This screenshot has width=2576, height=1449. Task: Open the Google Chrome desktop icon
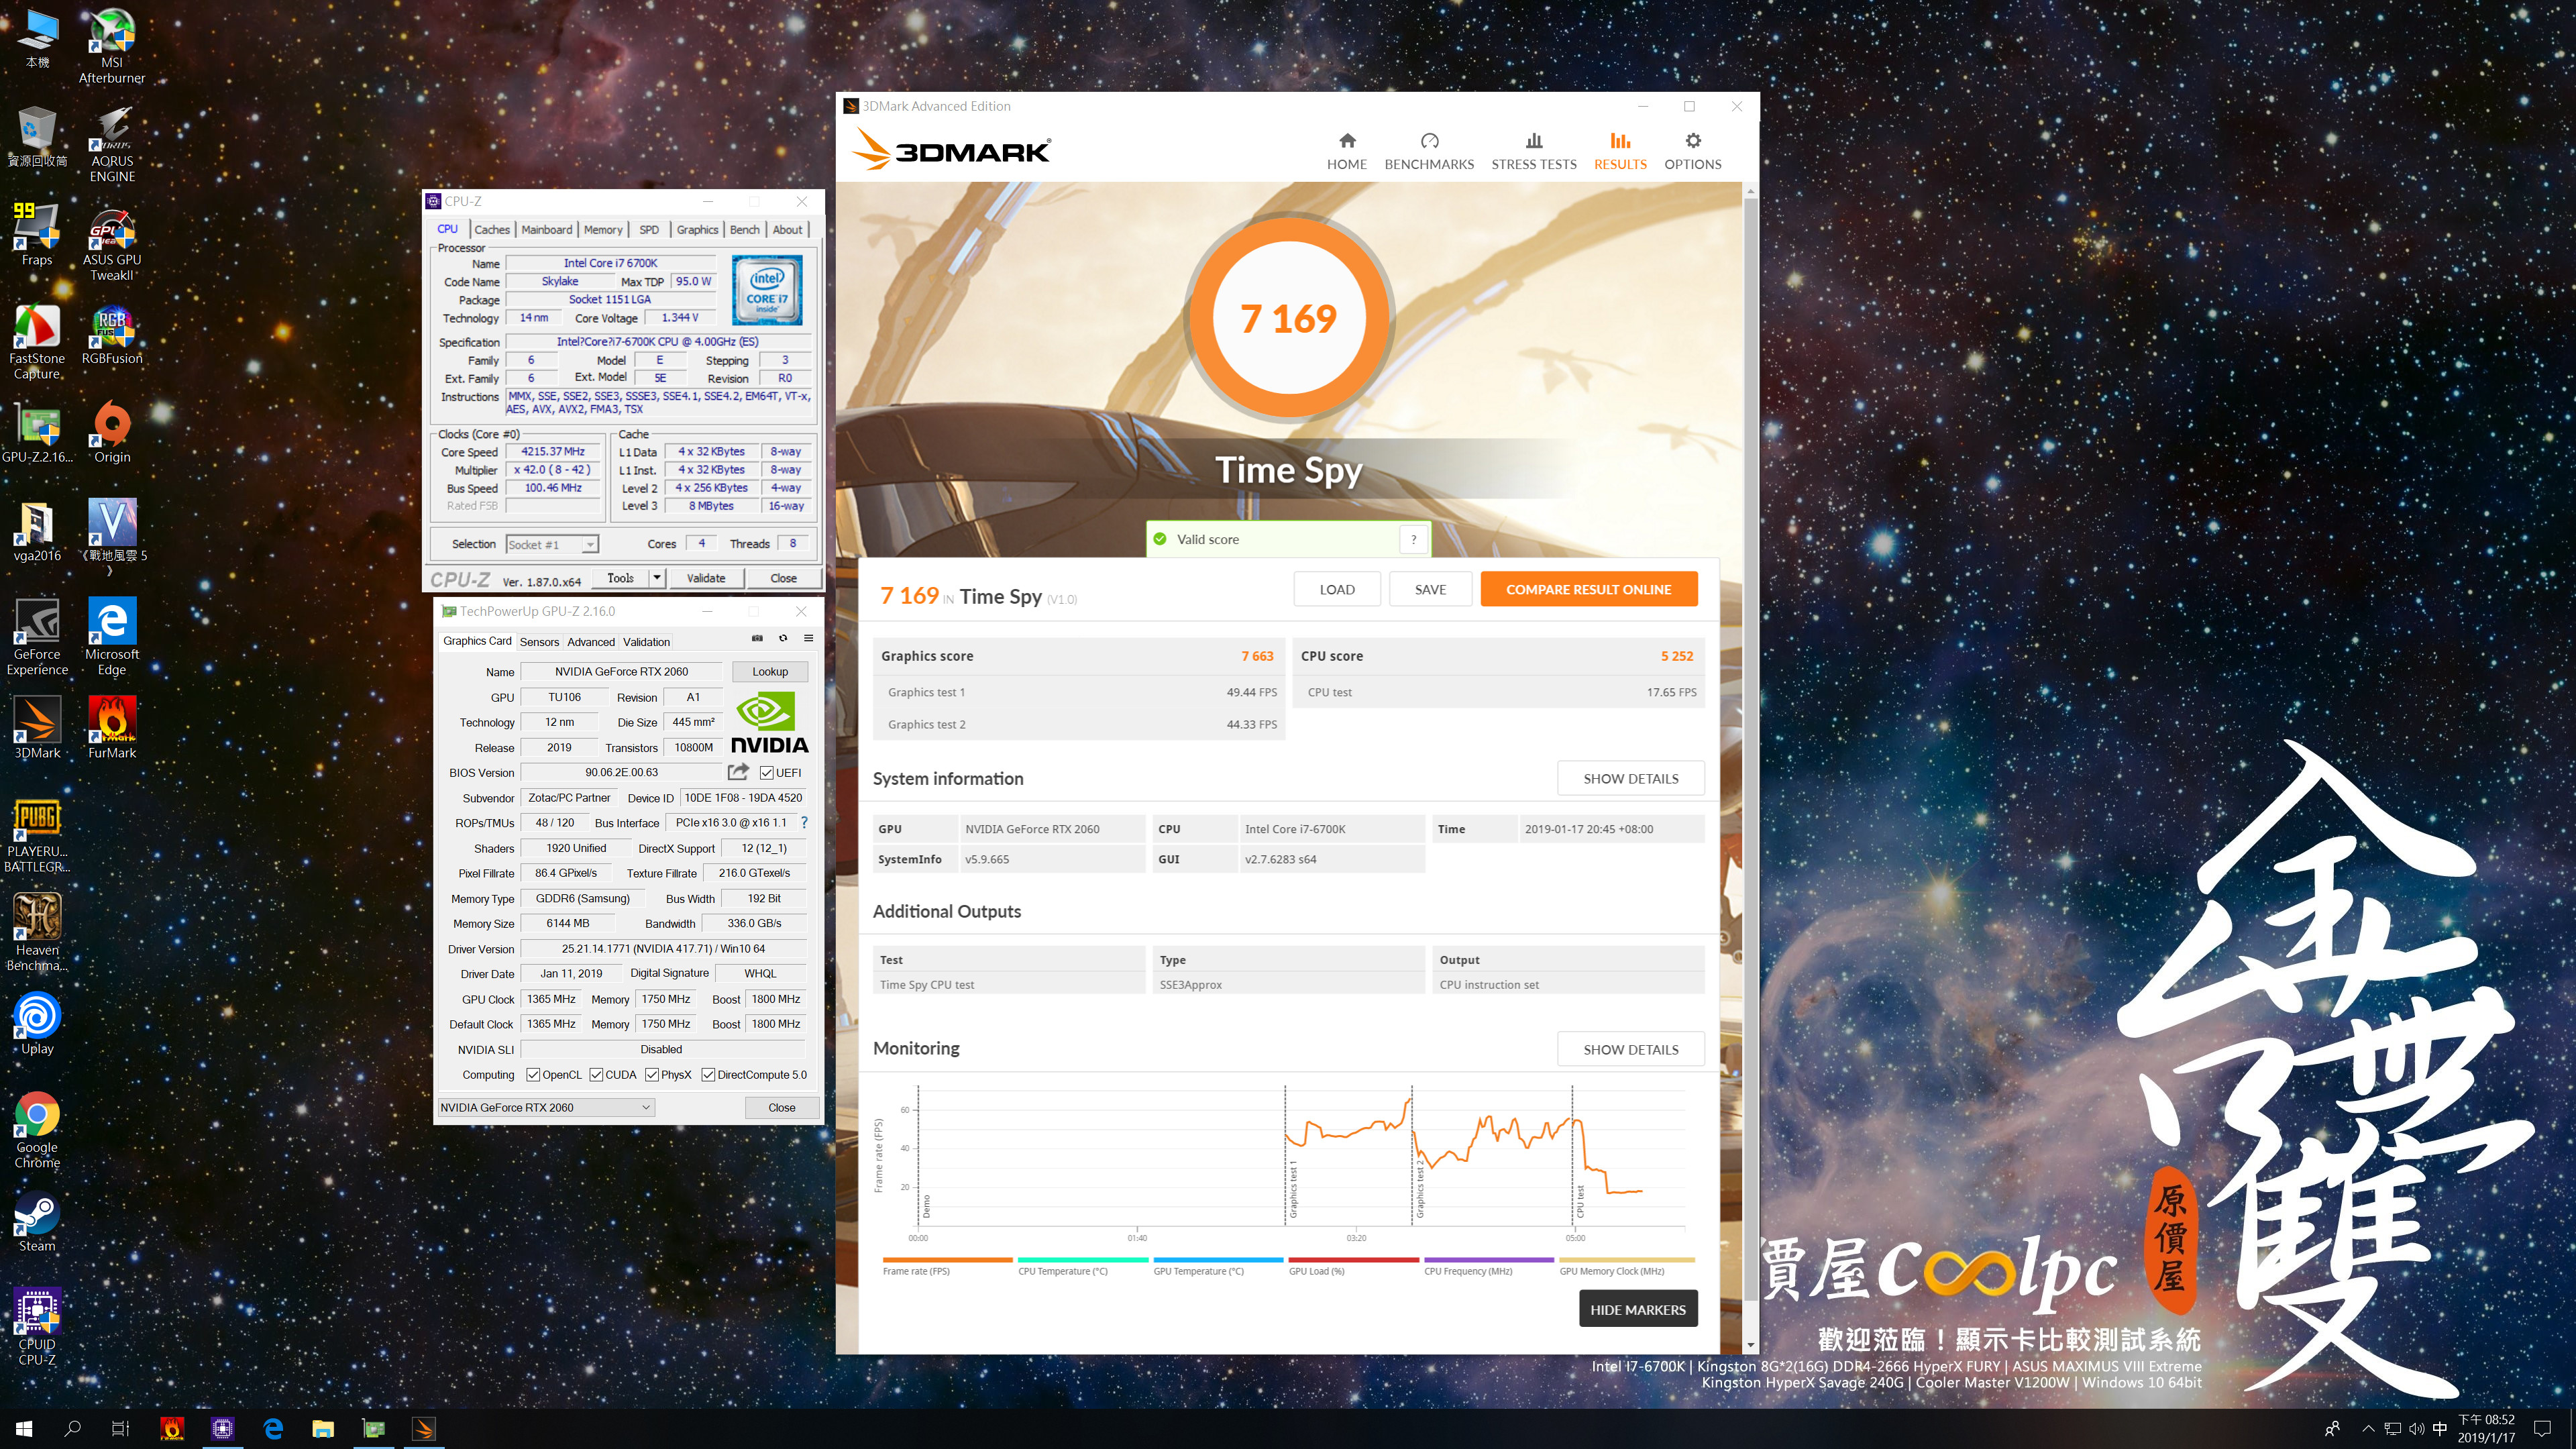coord(37,1130)
